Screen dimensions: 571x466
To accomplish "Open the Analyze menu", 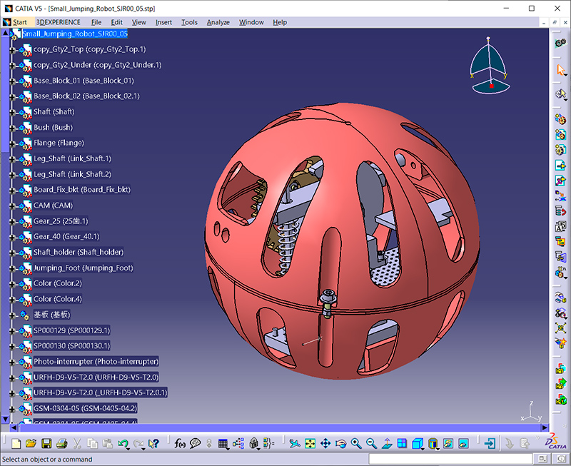I will click(x=218, y=22).
